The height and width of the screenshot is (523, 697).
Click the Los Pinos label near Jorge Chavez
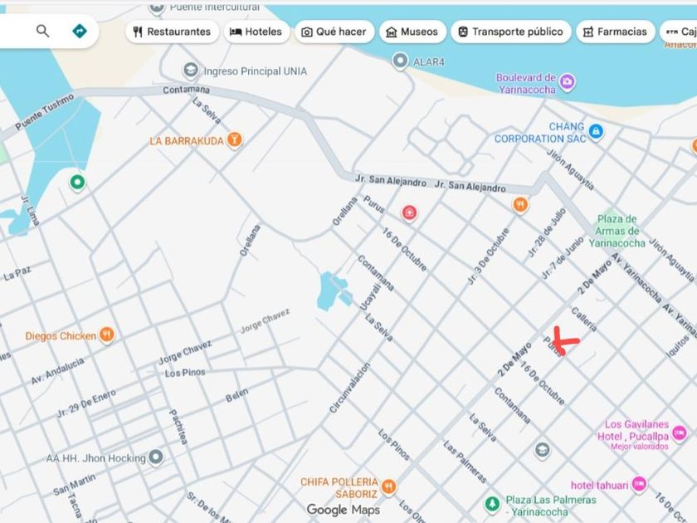[185, 372]
